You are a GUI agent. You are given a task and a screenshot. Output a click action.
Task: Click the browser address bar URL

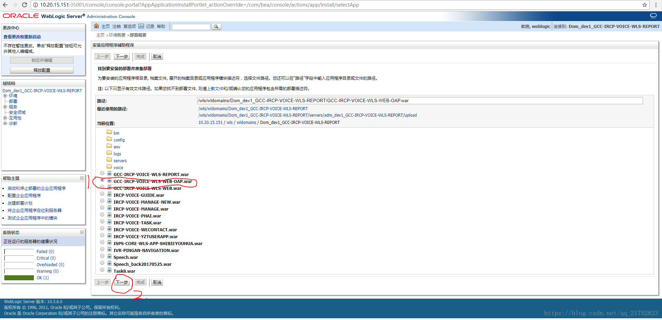[200, 5]
